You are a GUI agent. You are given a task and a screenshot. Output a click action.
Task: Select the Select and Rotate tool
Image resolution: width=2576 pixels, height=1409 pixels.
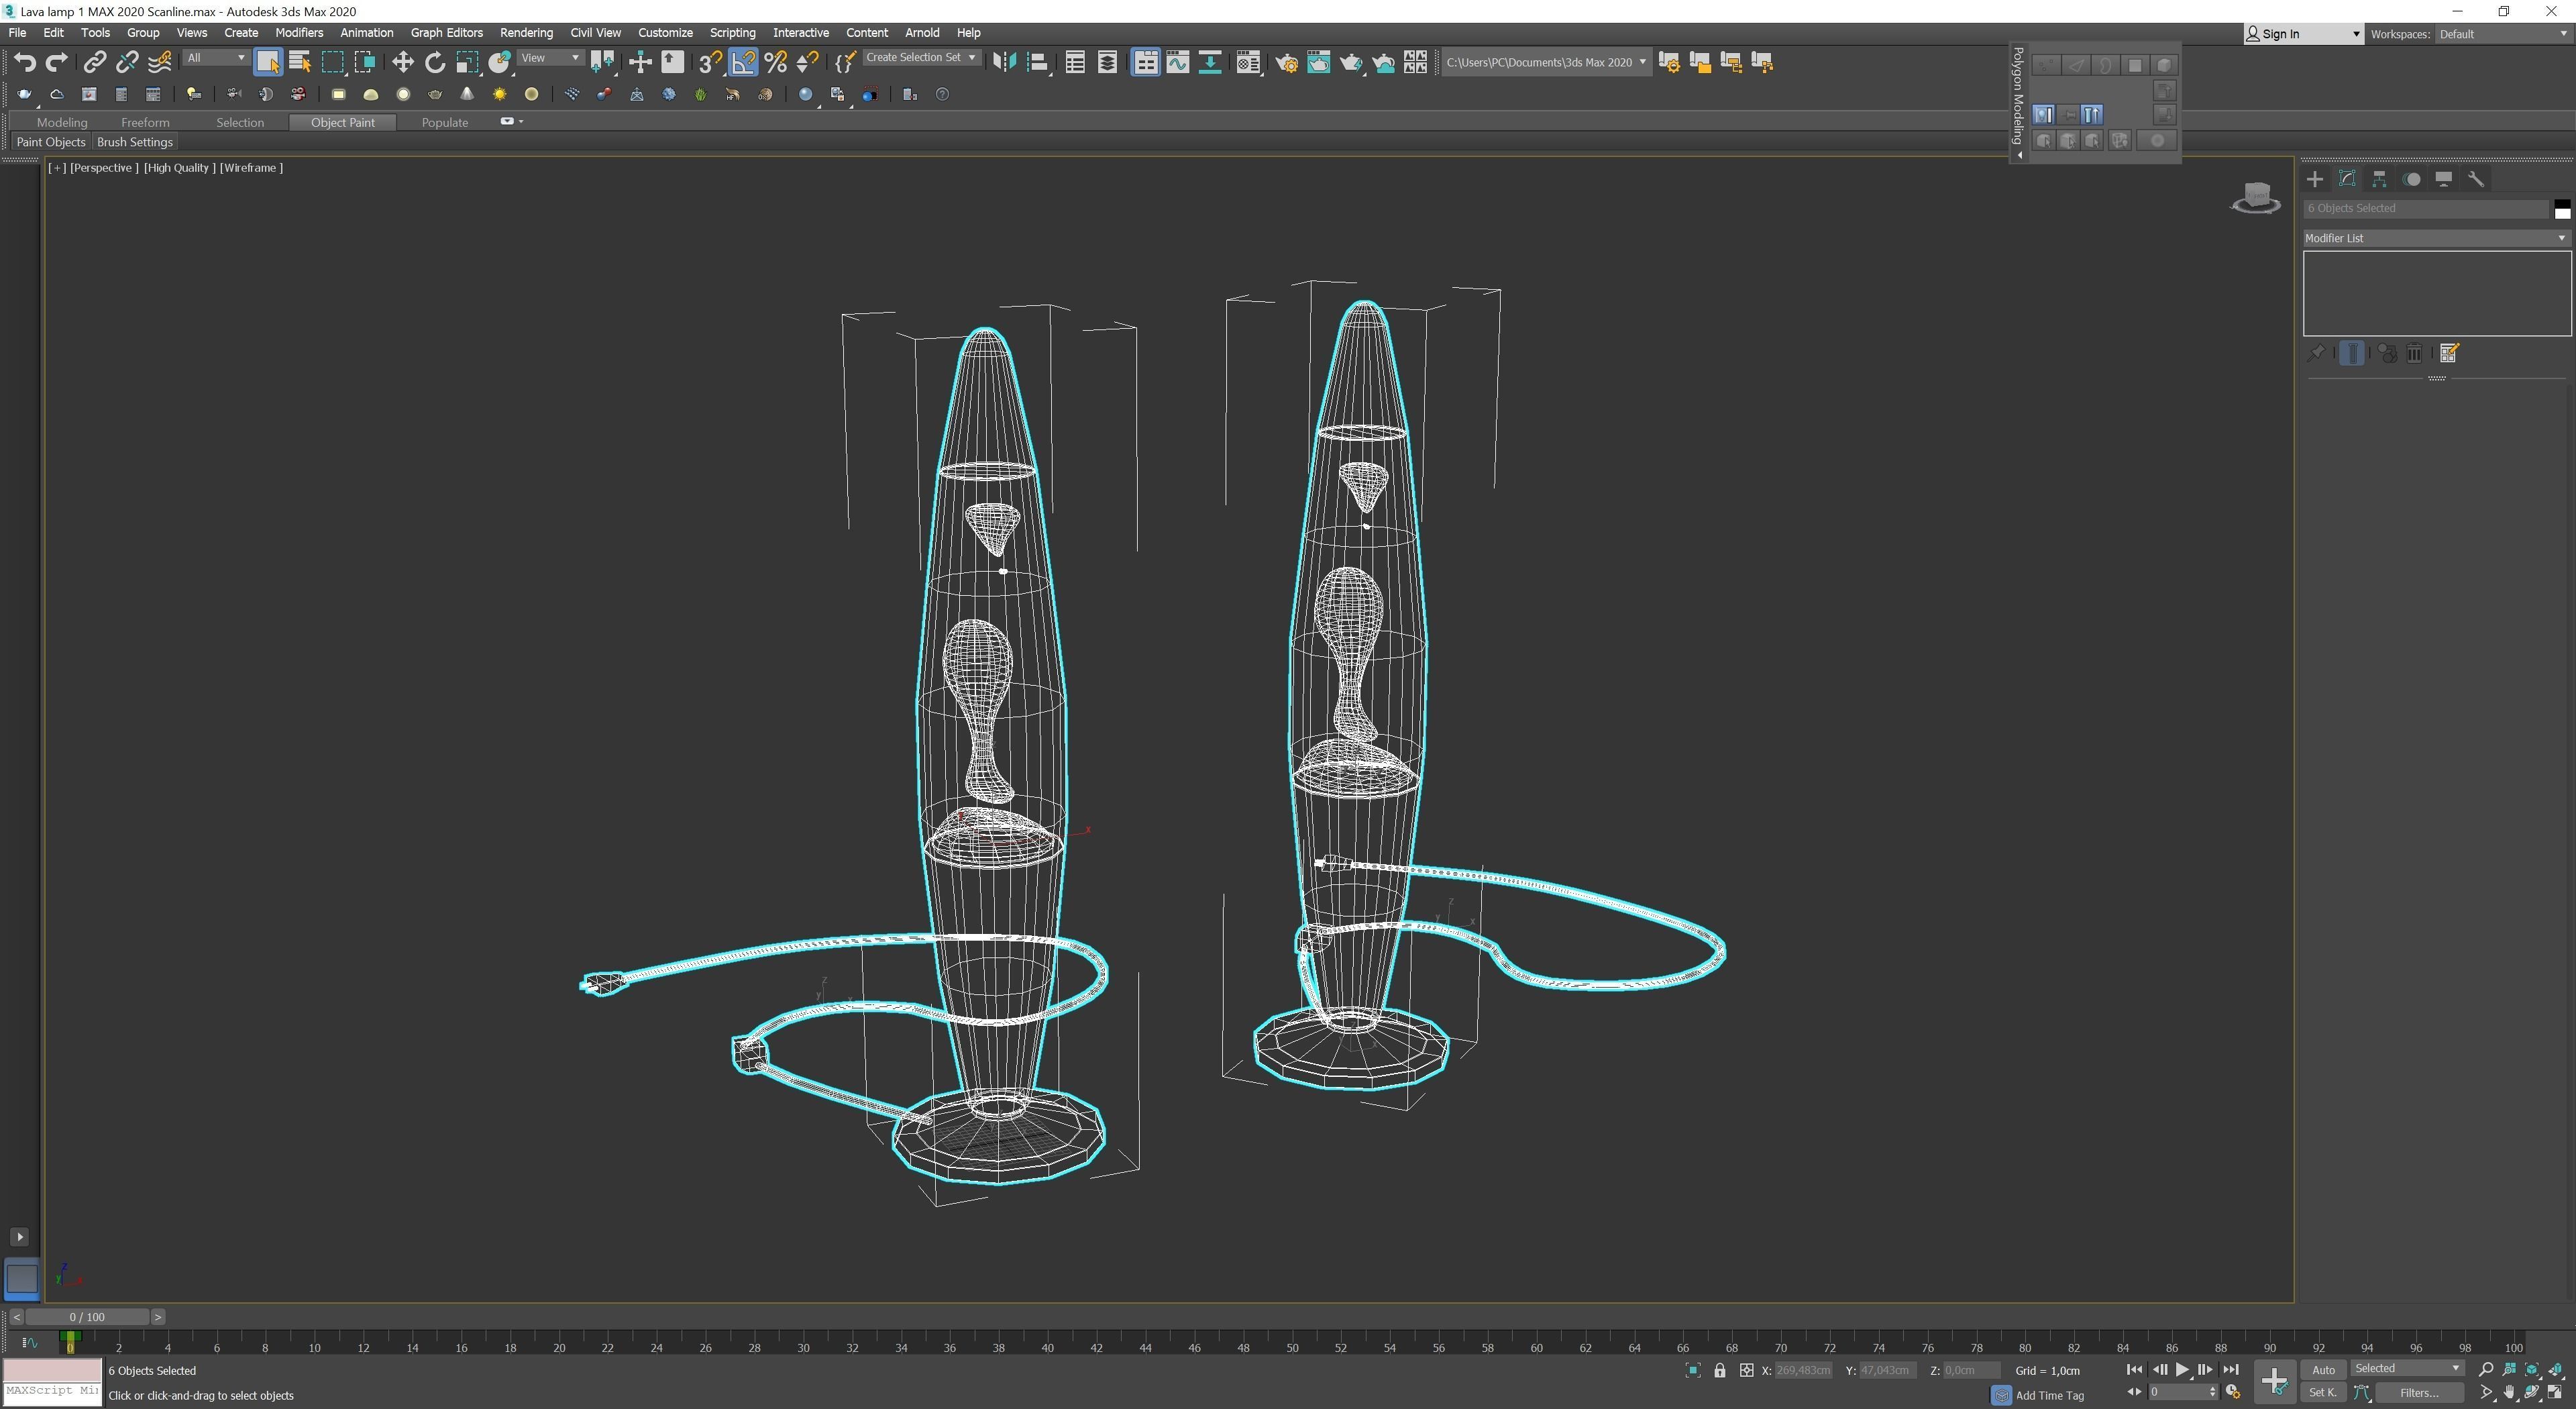(x=435, y=63)
